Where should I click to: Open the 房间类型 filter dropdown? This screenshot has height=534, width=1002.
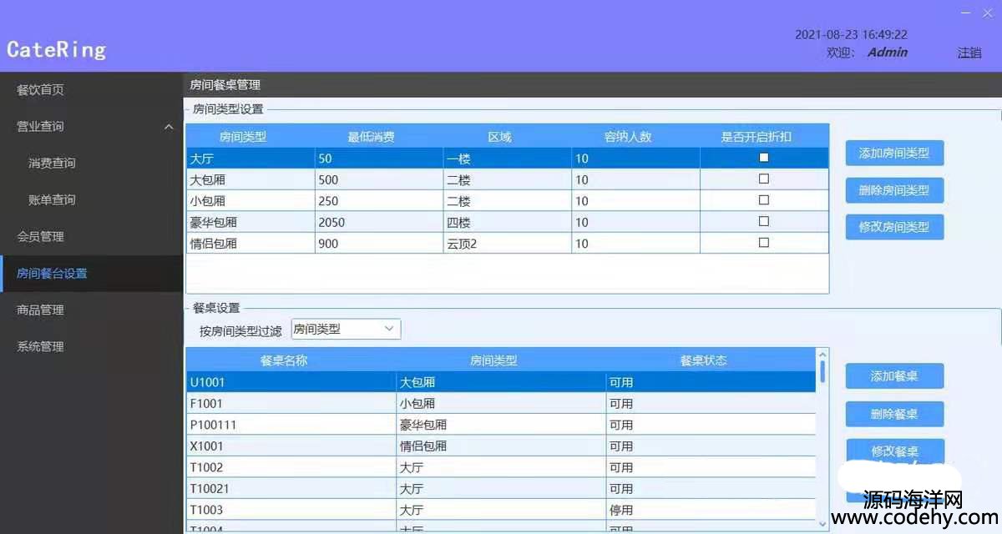click(346, 330)
